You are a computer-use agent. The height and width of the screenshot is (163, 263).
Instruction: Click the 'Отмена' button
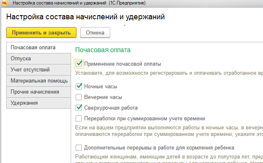[x=95, y=32]
